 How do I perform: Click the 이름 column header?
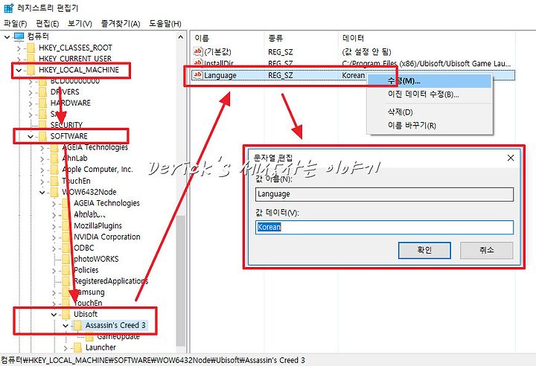[227, 38]
